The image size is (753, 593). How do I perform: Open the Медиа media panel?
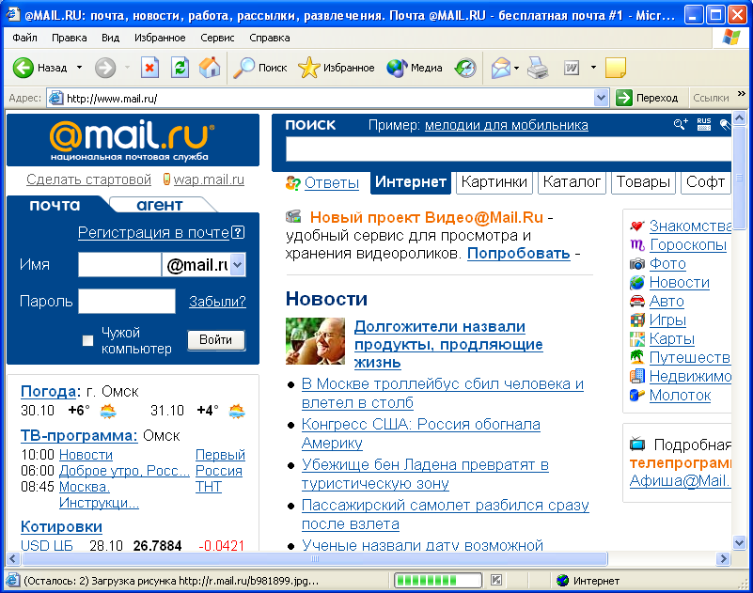click(x=414, y=68)
